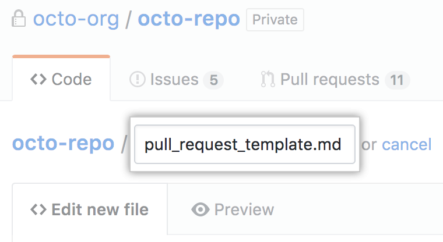This screenshot has width=443, height=242.
Task: Open the Pull requests tab
Action: click(x=329, y=79)
